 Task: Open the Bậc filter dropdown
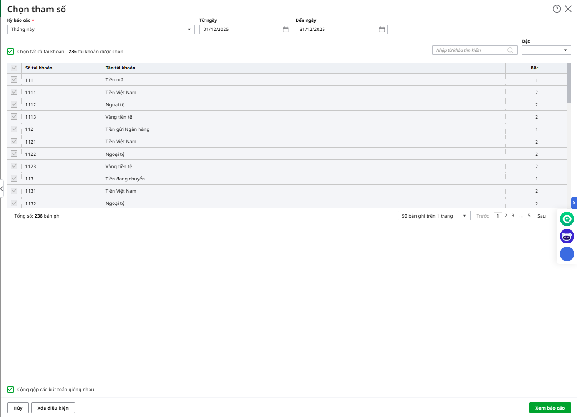[x=546, y=50]
